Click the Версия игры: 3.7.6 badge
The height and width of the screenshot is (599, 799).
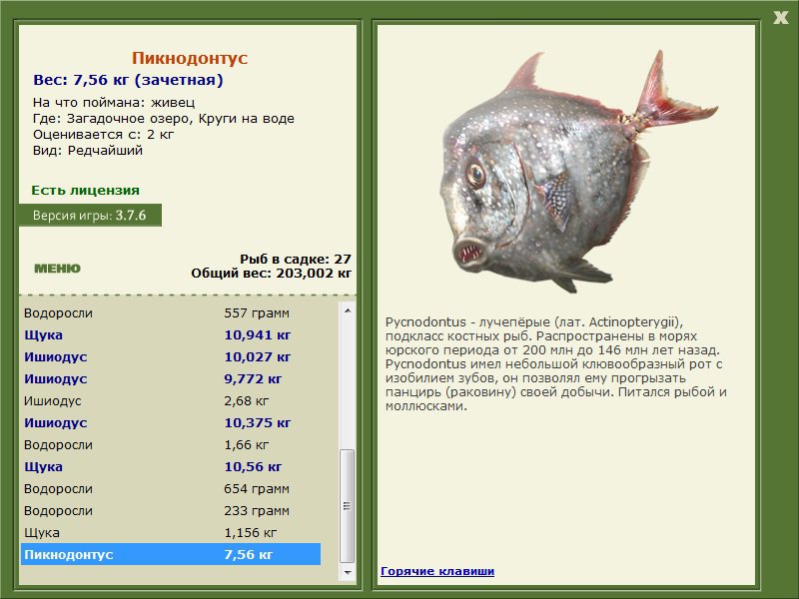point(90,215)
